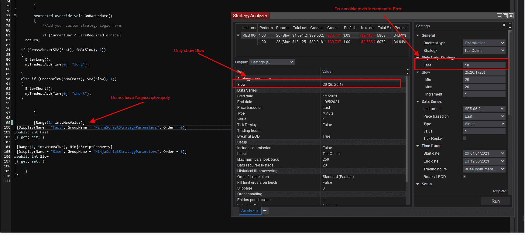Image resolution: width=525 pixels, height=235 pixels.
Task: Open the Display Settings ($) dropdown
Action: (x=272, y=62)
